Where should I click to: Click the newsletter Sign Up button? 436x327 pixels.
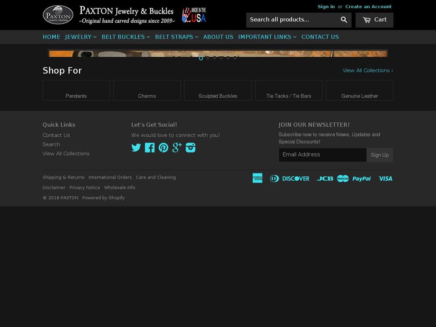pos(380,155)
